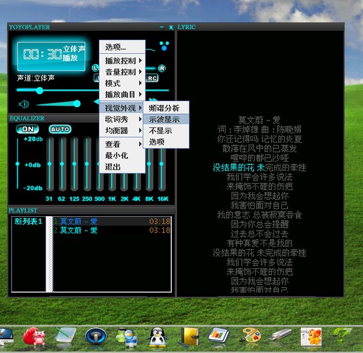This screenshot has width=363, height=353.
Task: Toggle the equalizer ON switch
Action: pyautogui.click(x=27, y=129)
